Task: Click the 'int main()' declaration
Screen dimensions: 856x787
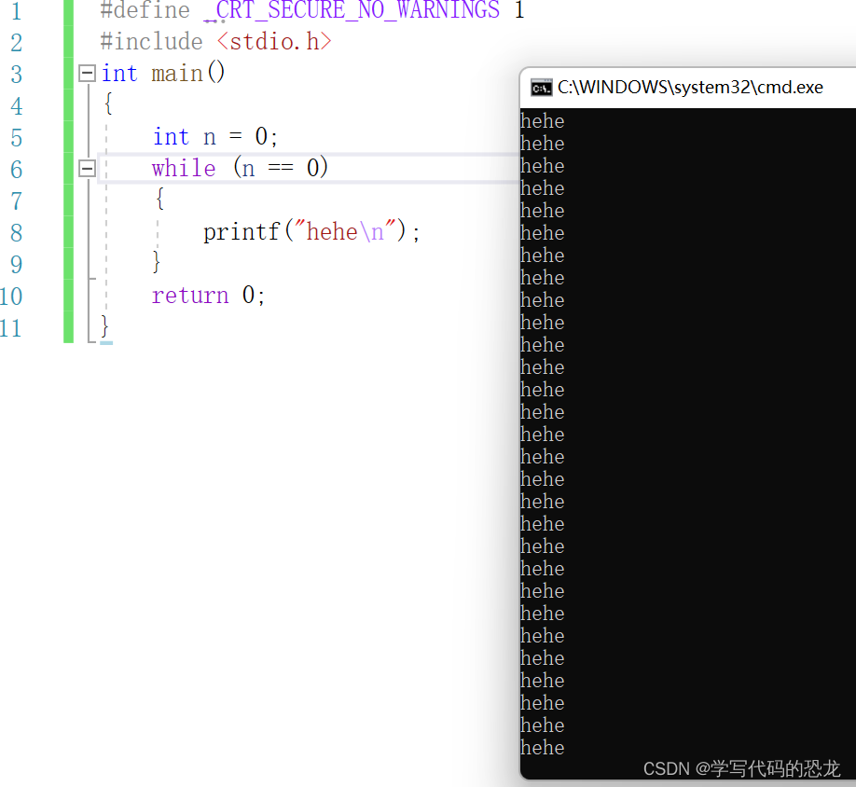Action: [x=163, y=73]
